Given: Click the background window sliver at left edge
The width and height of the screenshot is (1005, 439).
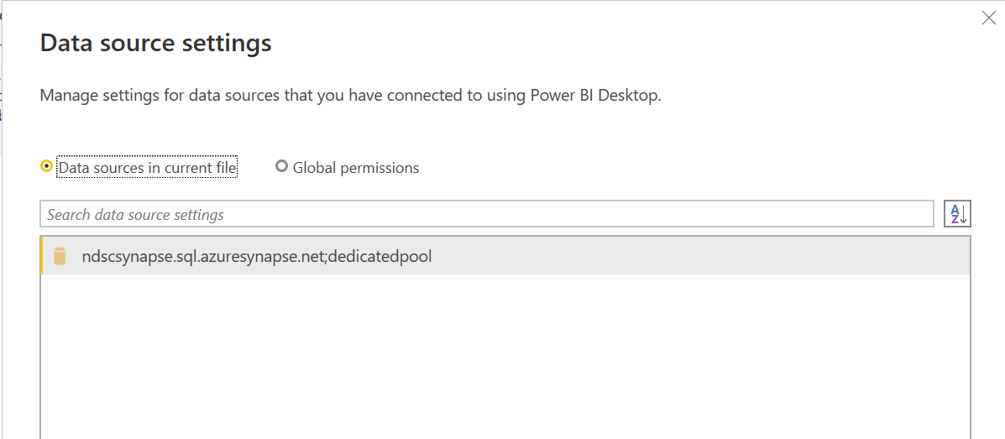Looking at the screenshot, I should pyautogui.click(x=2, y=219).
